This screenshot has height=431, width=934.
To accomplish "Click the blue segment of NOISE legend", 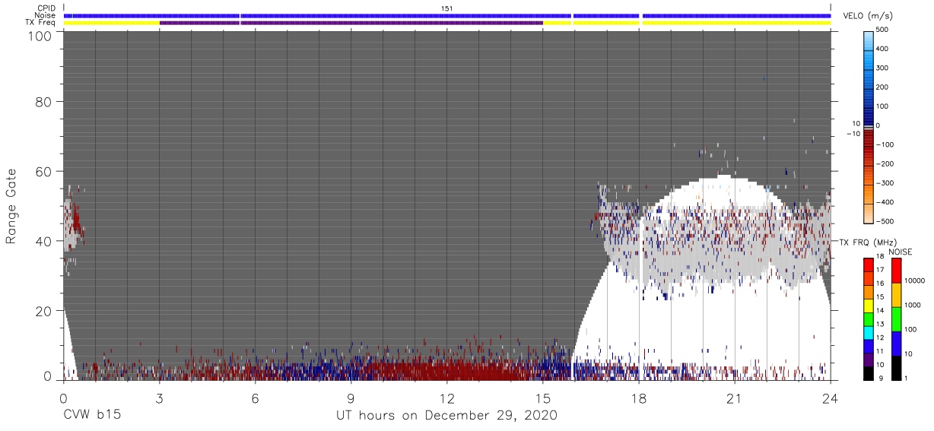I will click(896, 343).
